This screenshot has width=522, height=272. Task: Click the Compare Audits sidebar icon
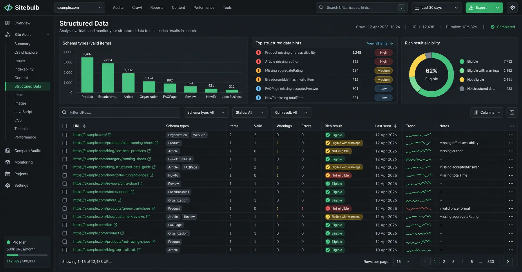point(8,151)
